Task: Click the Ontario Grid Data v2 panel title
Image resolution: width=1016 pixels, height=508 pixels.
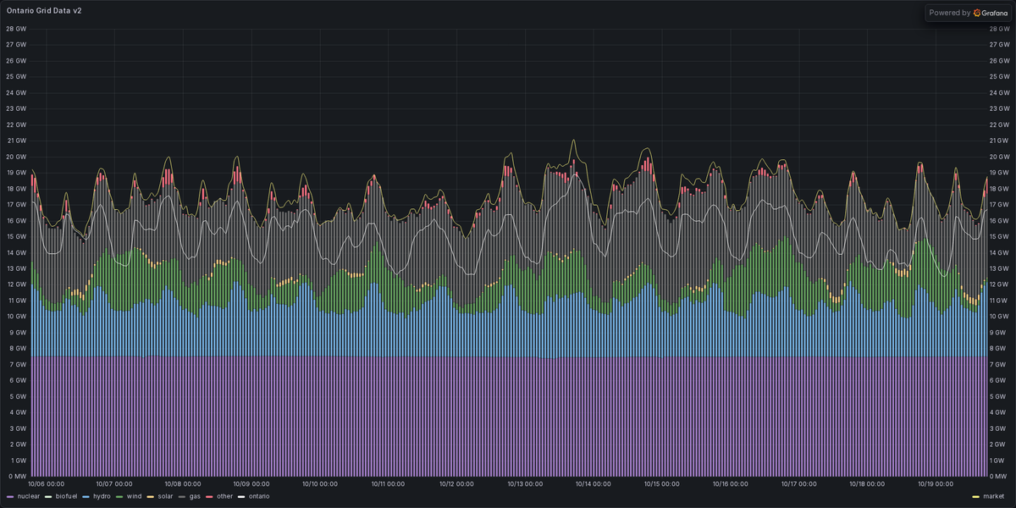Action: point(44,11)
